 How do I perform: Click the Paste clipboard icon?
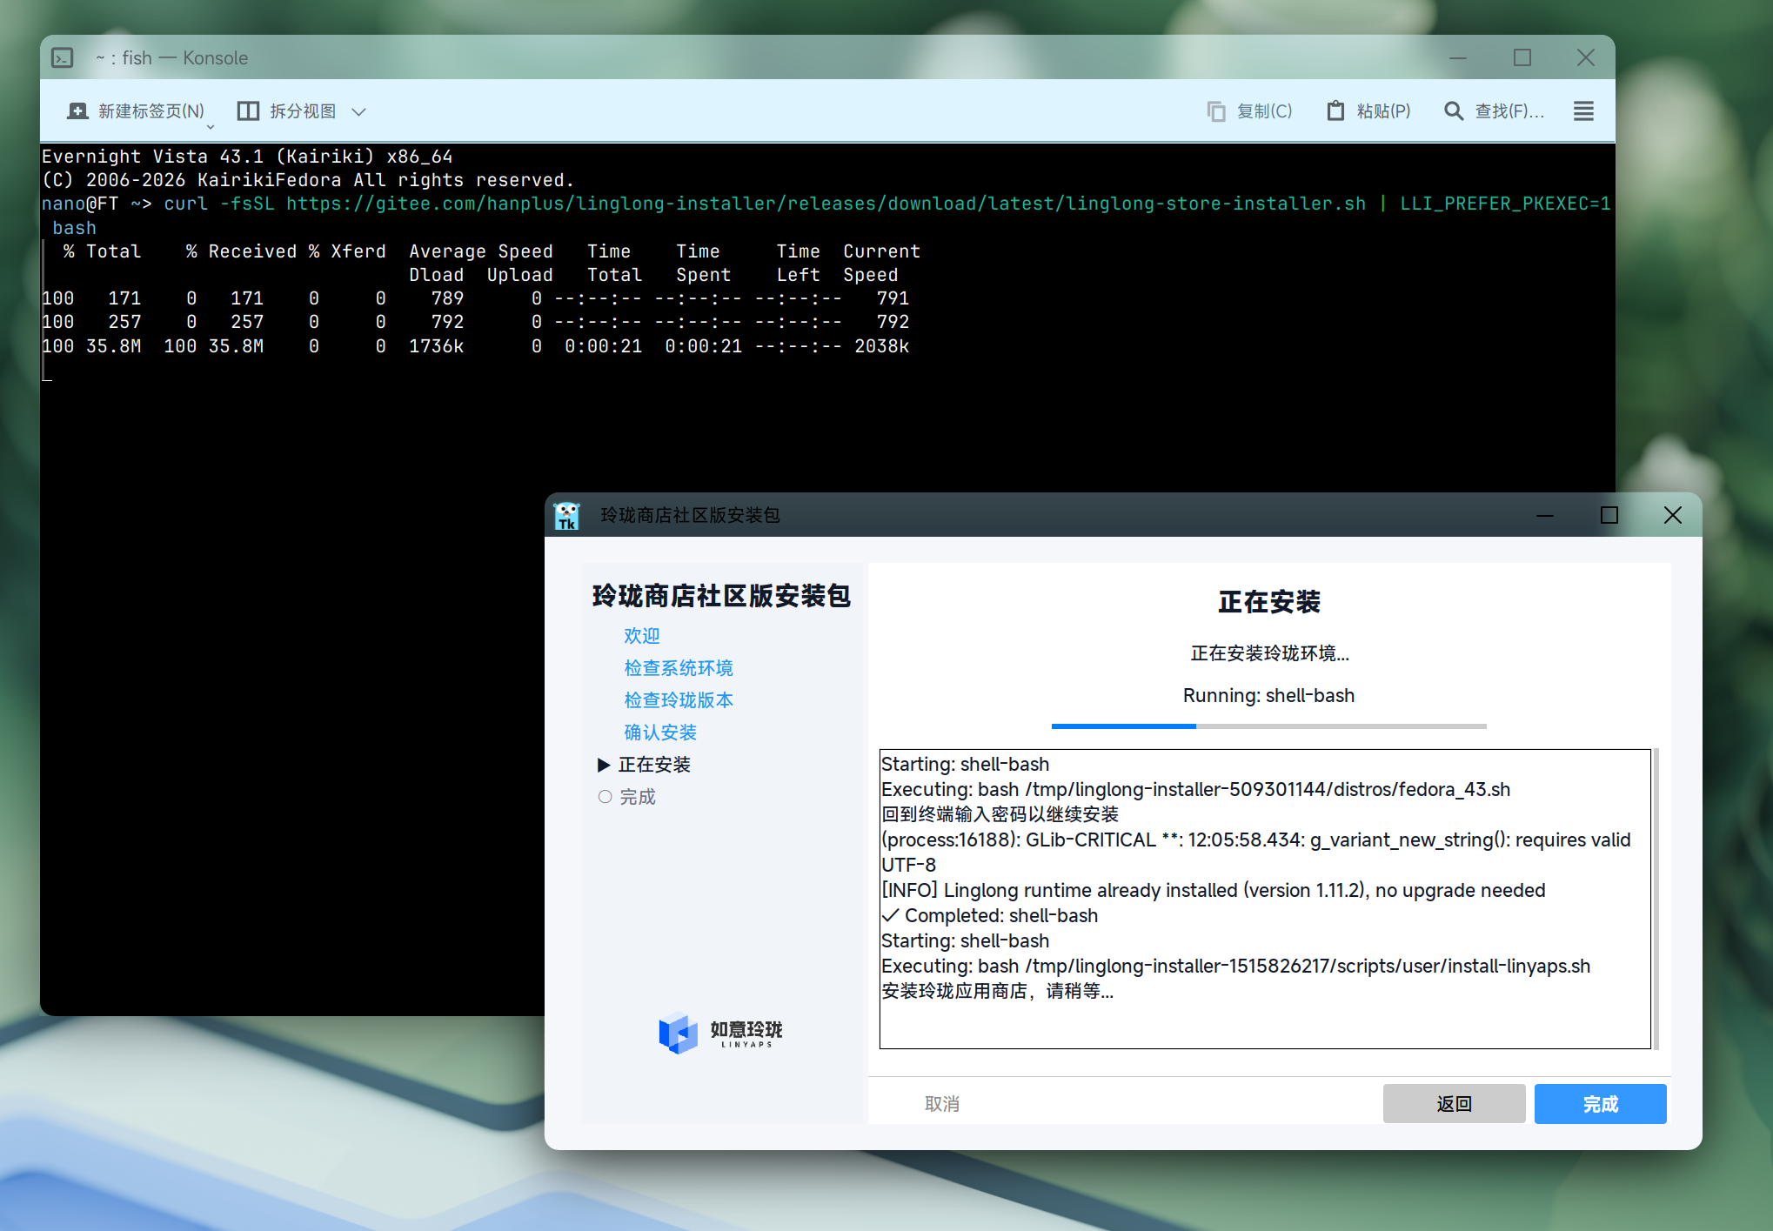1335,110
